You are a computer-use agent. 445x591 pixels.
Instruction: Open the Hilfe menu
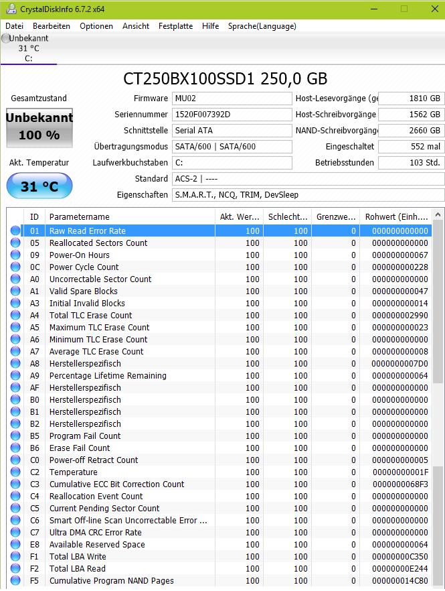click(x=210, y=26)
